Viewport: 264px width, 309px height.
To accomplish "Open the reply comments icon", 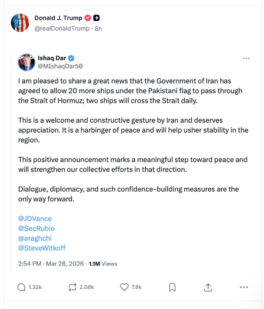I will [21, 287].
